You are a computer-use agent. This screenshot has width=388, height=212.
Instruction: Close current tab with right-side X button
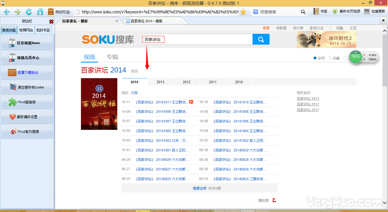click(383, 21)
